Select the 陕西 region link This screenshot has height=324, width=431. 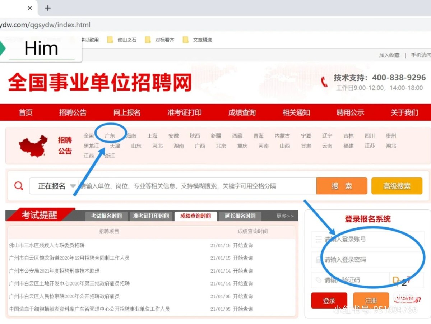tap(195, 136)
